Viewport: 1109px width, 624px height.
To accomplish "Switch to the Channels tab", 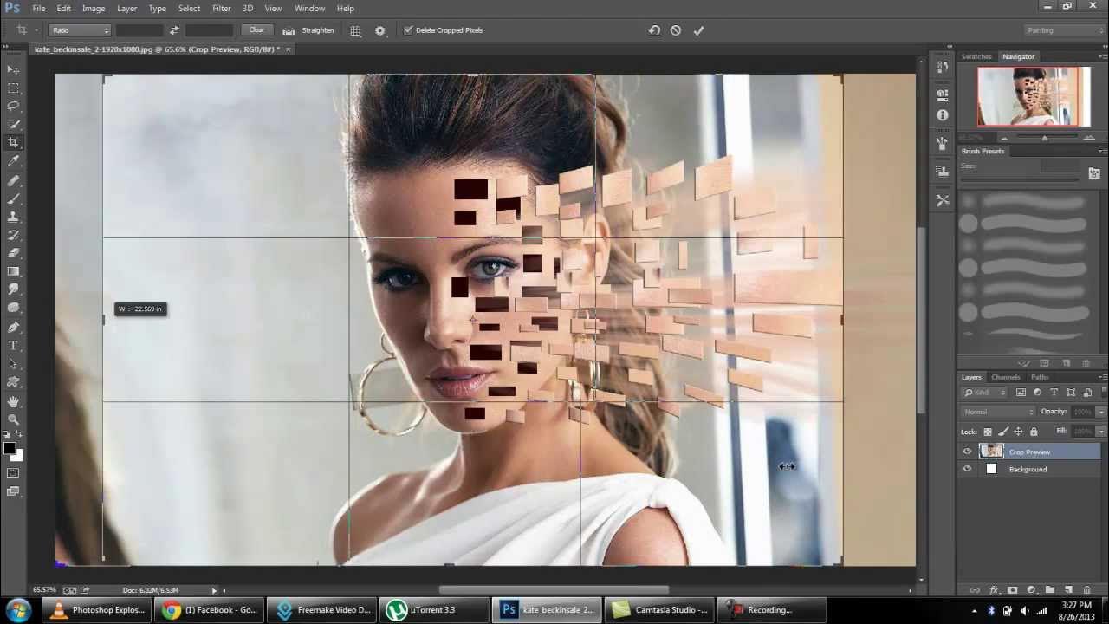I will tap(1005, 377).
